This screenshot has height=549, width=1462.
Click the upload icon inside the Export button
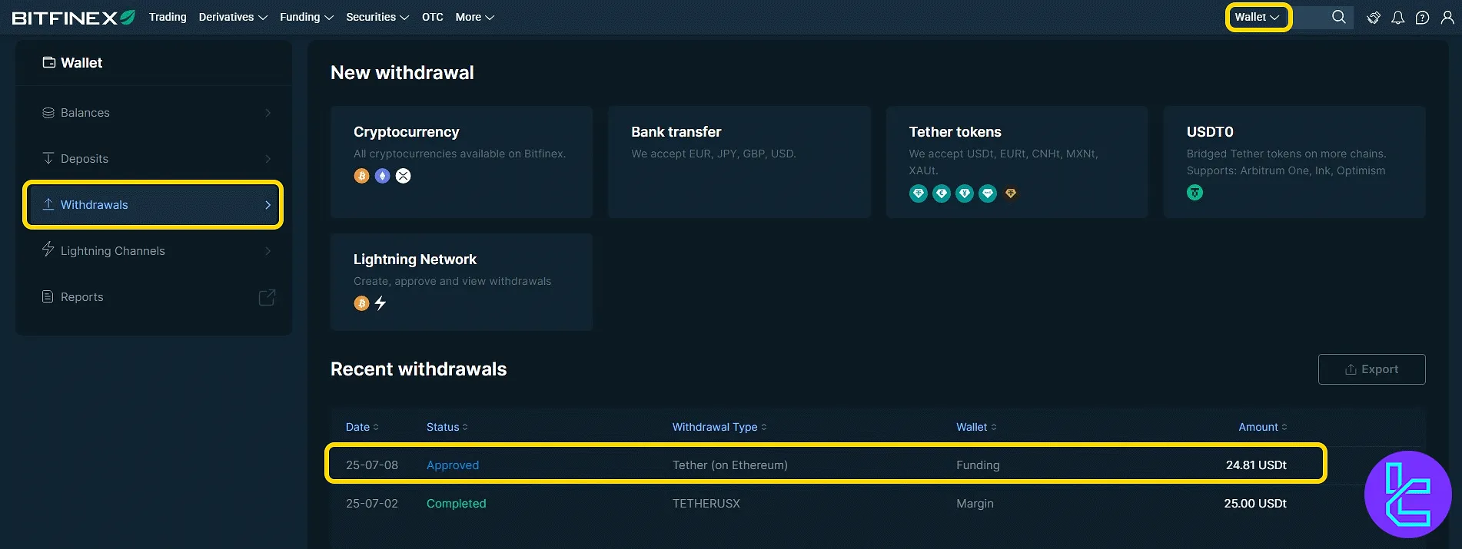pos(1351,369)
